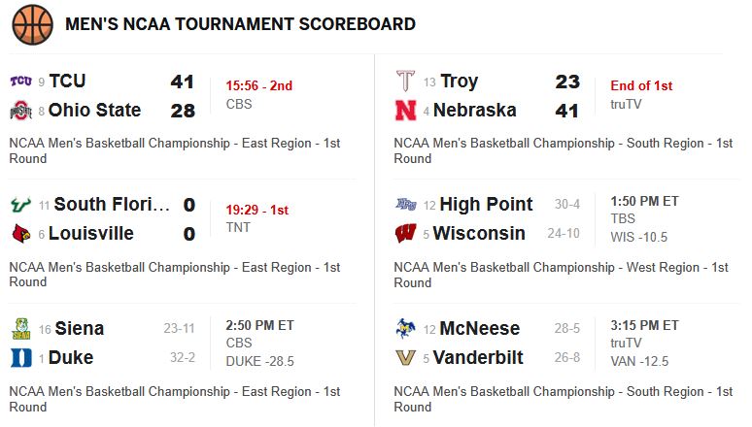Click the South Florida Bulls logo
Screen dimensions: 752x427
click(x=20, y=205)
